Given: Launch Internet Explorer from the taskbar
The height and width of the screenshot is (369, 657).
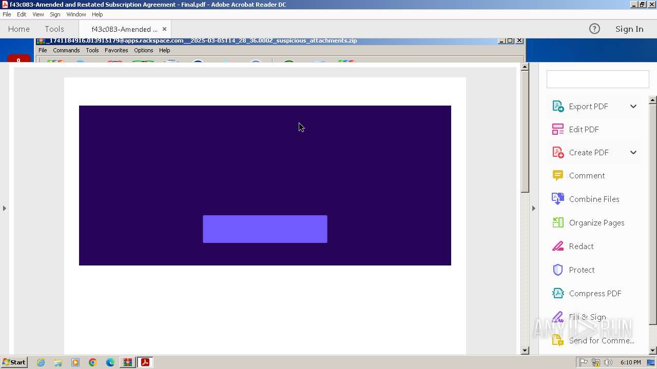Looking at the screenshot, I should (41, 362).
